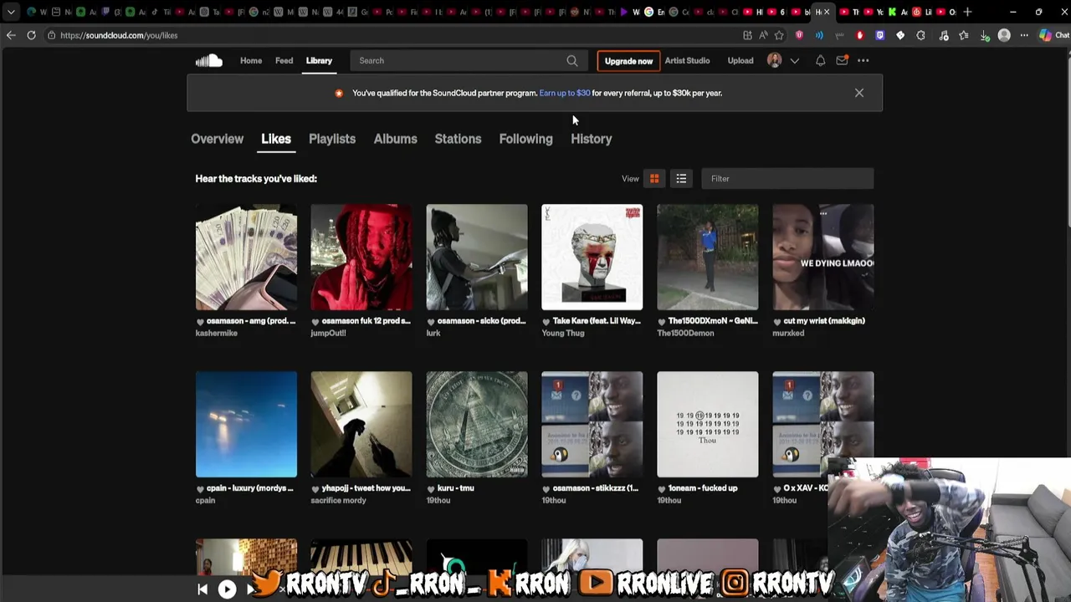This screenshot has height=602, width=1071.
Task: Skip to previous track in player
Action: (x=202, y=589)
